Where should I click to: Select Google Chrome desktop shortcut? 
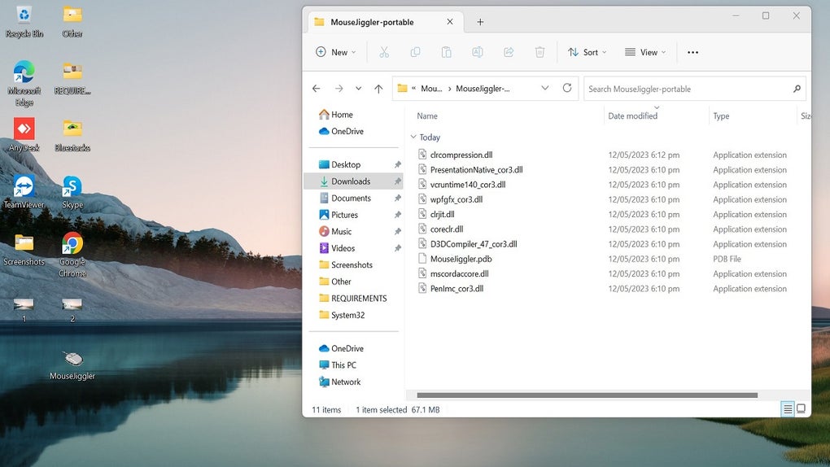click(72, 255)
